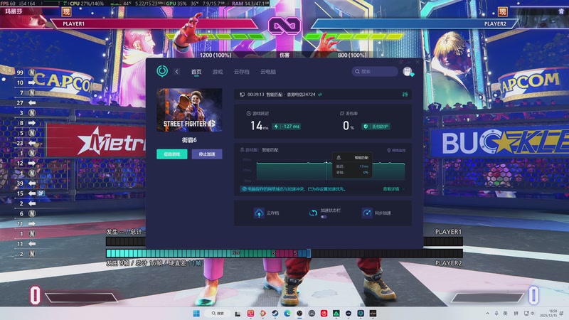Image resolution: width=569 pixels, height=320 pixels.
Task: Click the 丢包率 packet loss icon
Action: (x=342, y=113)
